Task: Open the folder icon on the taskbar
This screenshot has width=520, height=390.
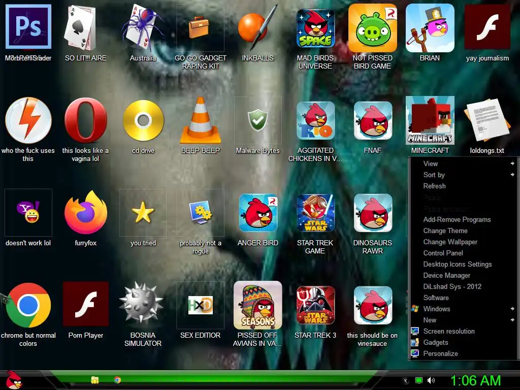Action: (x=95, y=380)
